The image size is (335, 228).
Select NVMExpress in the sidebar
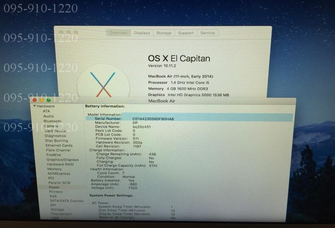(x=59, y=174)
